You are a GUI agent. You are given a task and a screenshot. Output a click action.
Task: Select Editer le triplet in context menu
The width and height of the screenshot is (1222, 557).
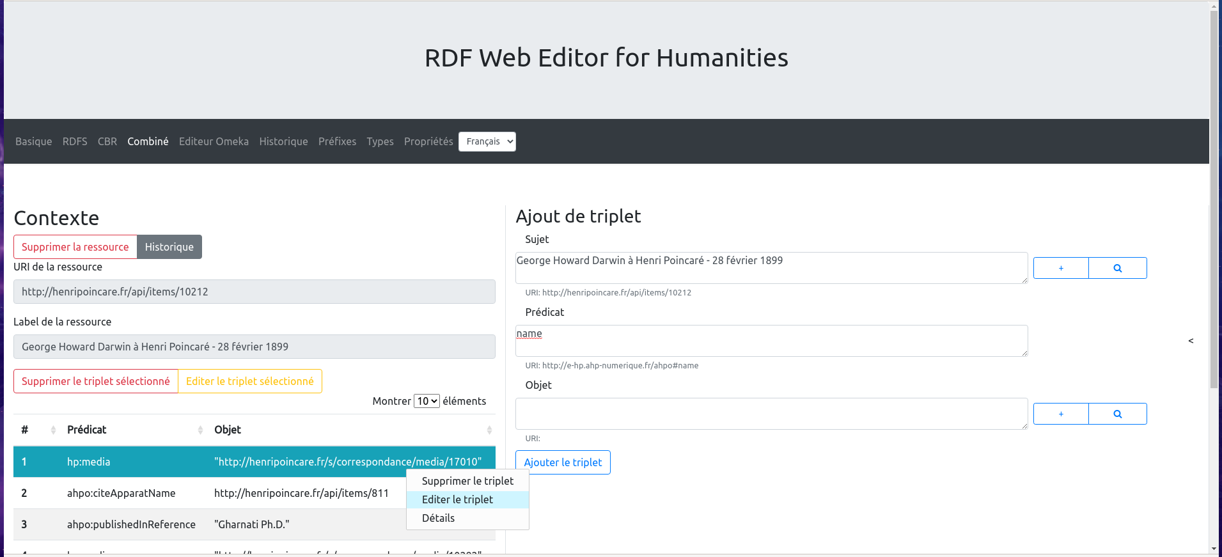(457, 499)
